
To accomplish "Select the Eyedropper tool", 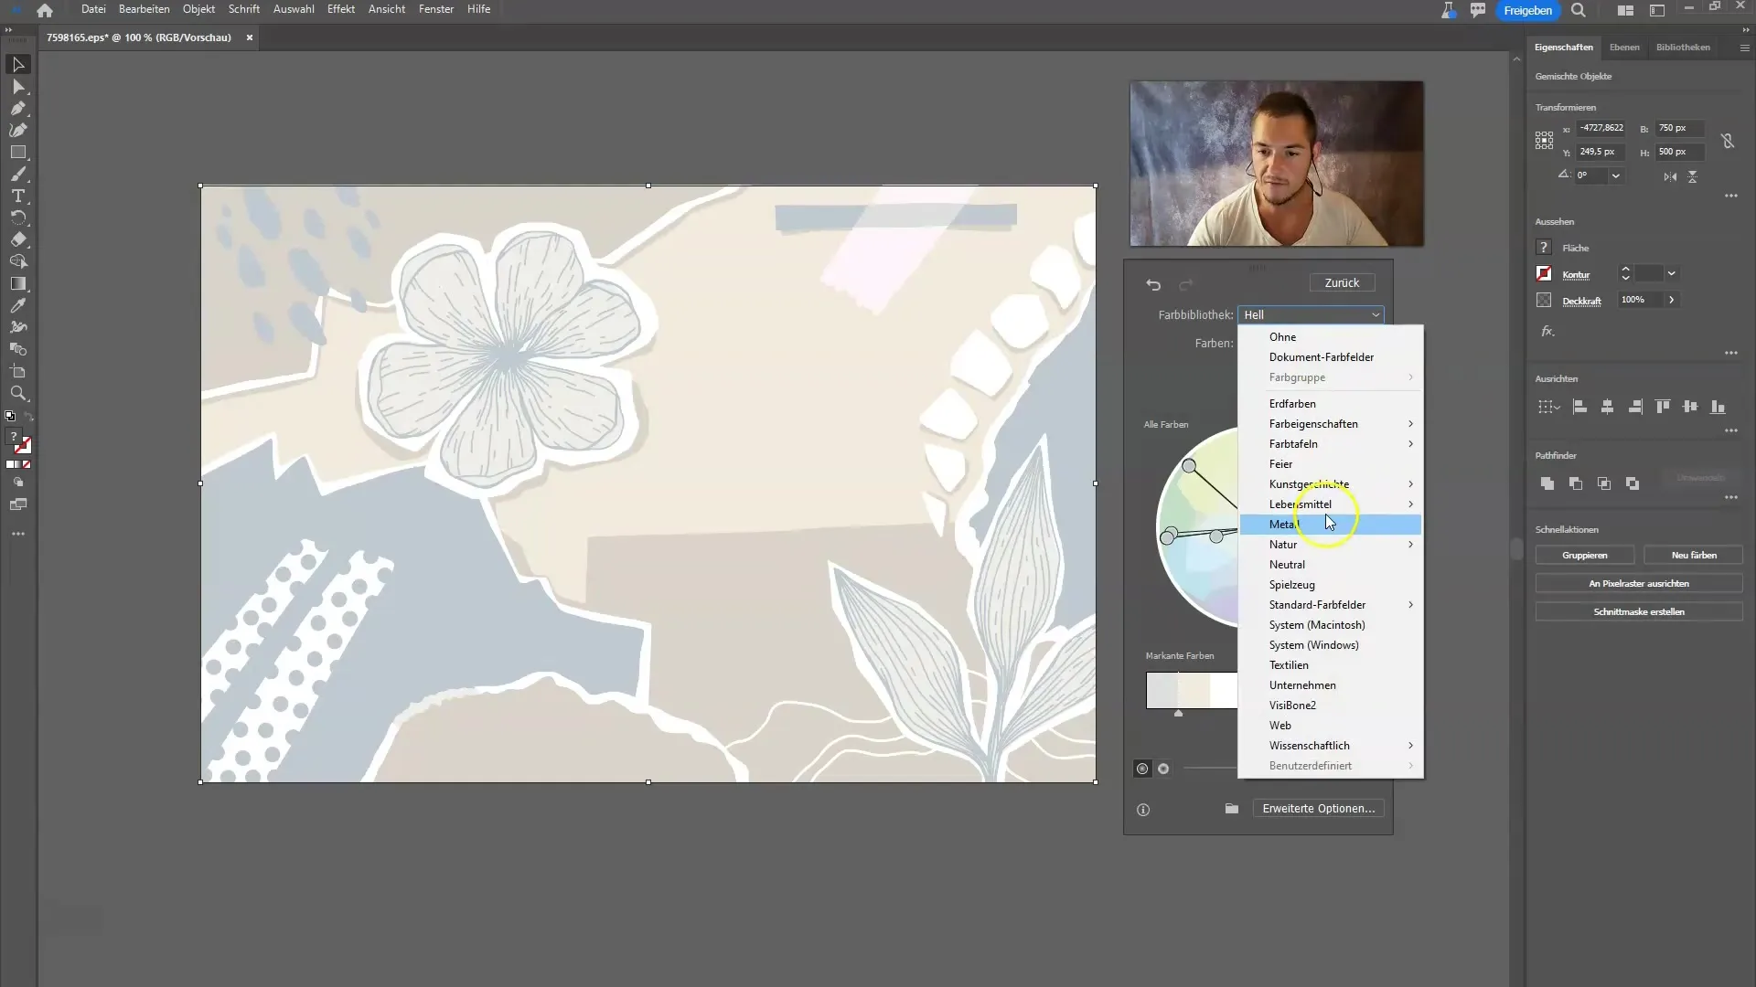I will pyautogui.click(x=18, y=306).
